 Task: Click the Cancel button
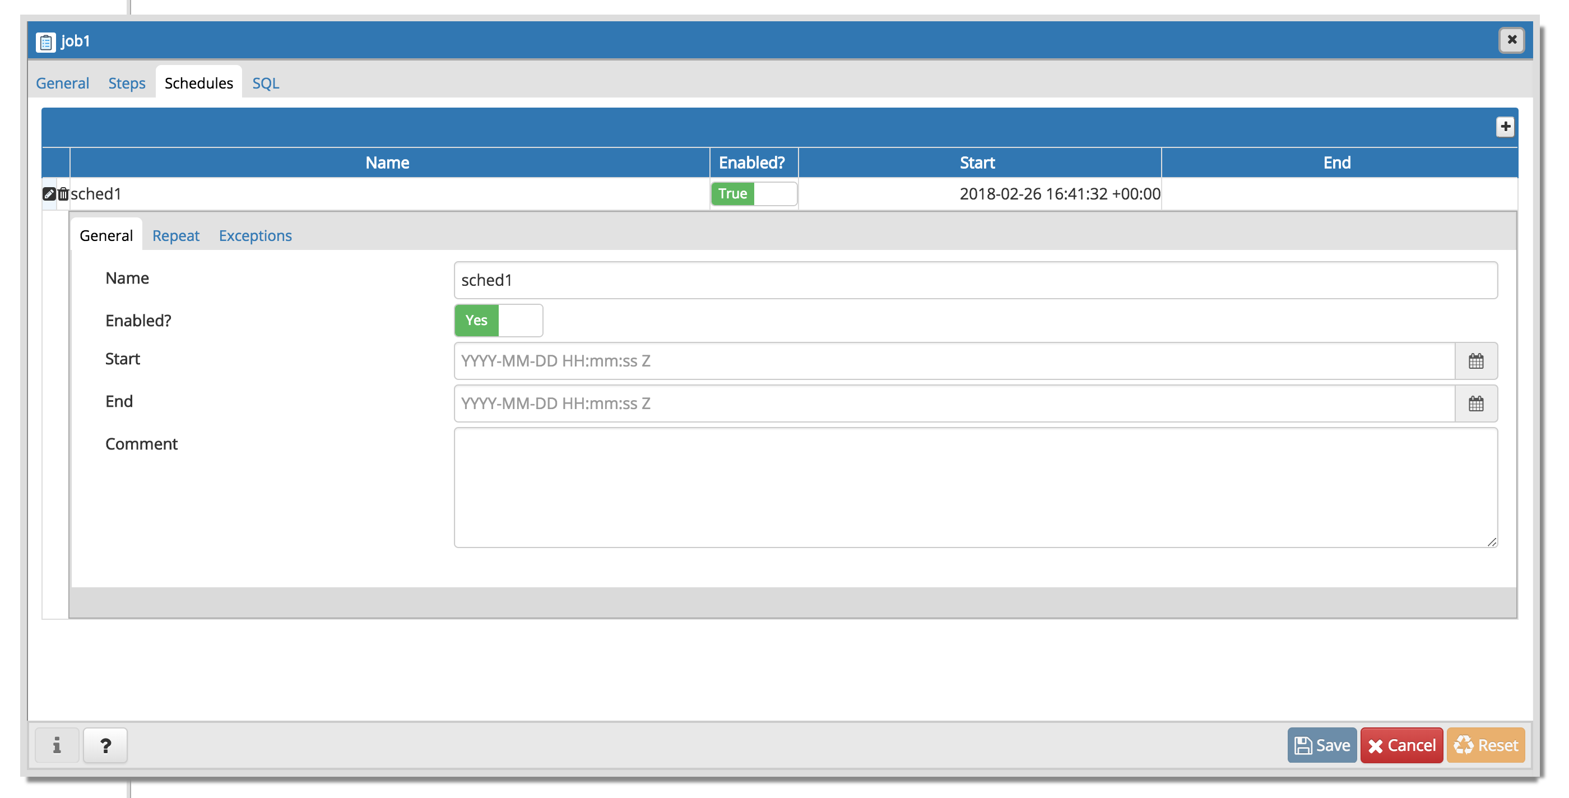point(1401,745)
